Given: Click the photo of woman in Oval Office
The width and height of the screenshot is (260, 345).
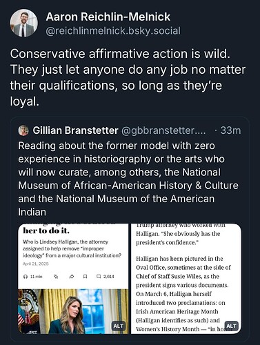Looking at the screenshot, I should pyautogui.click(x=73, y=311).
